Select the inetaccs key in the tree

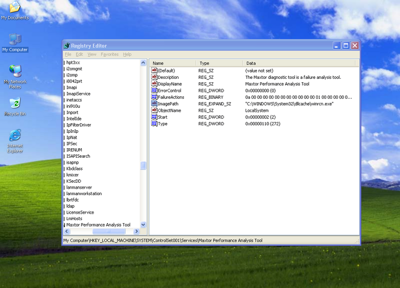pos(74,100)
